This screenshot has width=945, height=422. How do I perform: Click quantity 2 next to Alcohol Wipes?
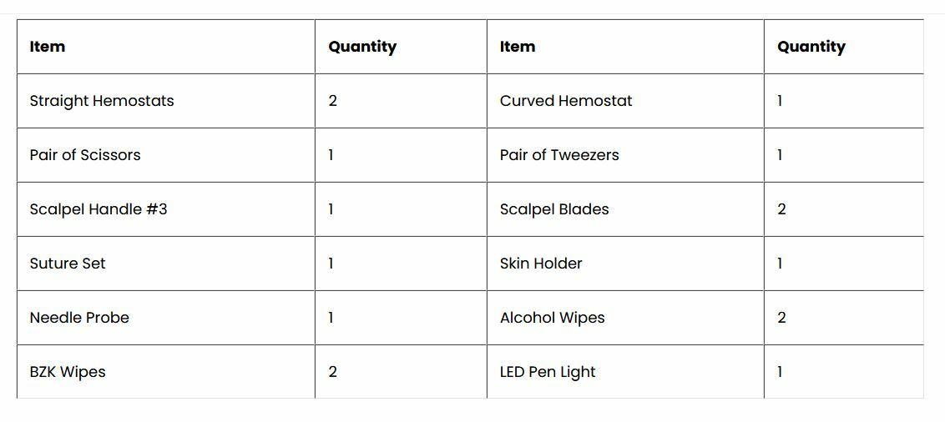[781, 317]
